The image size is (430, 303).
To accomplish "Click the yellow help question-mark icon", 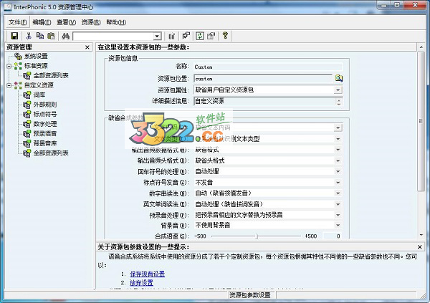I will (x=225, y=35).
